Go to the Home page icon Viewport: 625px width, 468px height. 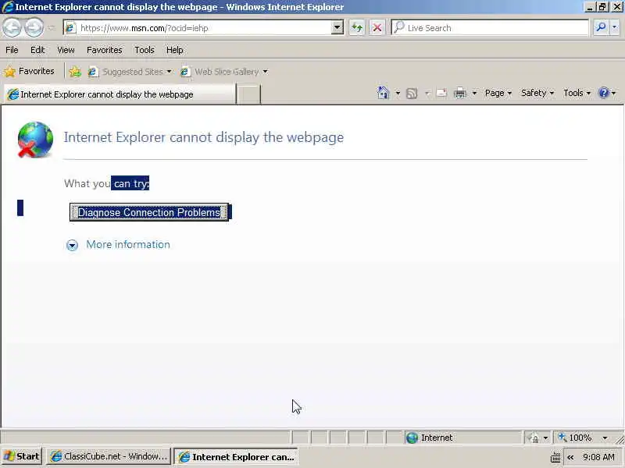383,93
